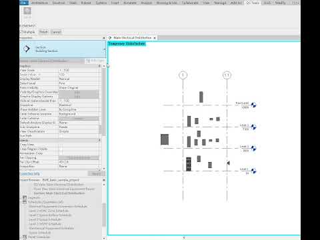Select the Level 2 level head marker
The image size is (320, 240).
(253, 148)
